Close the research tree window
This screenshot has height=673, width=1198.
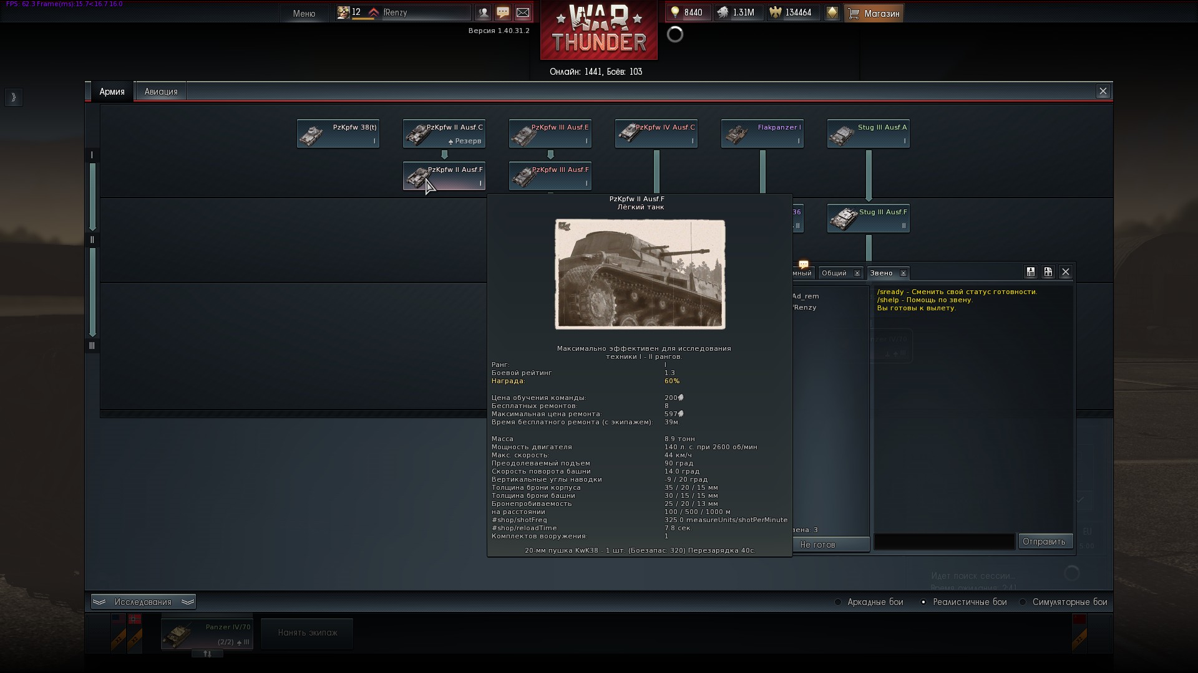(1103, 91)
